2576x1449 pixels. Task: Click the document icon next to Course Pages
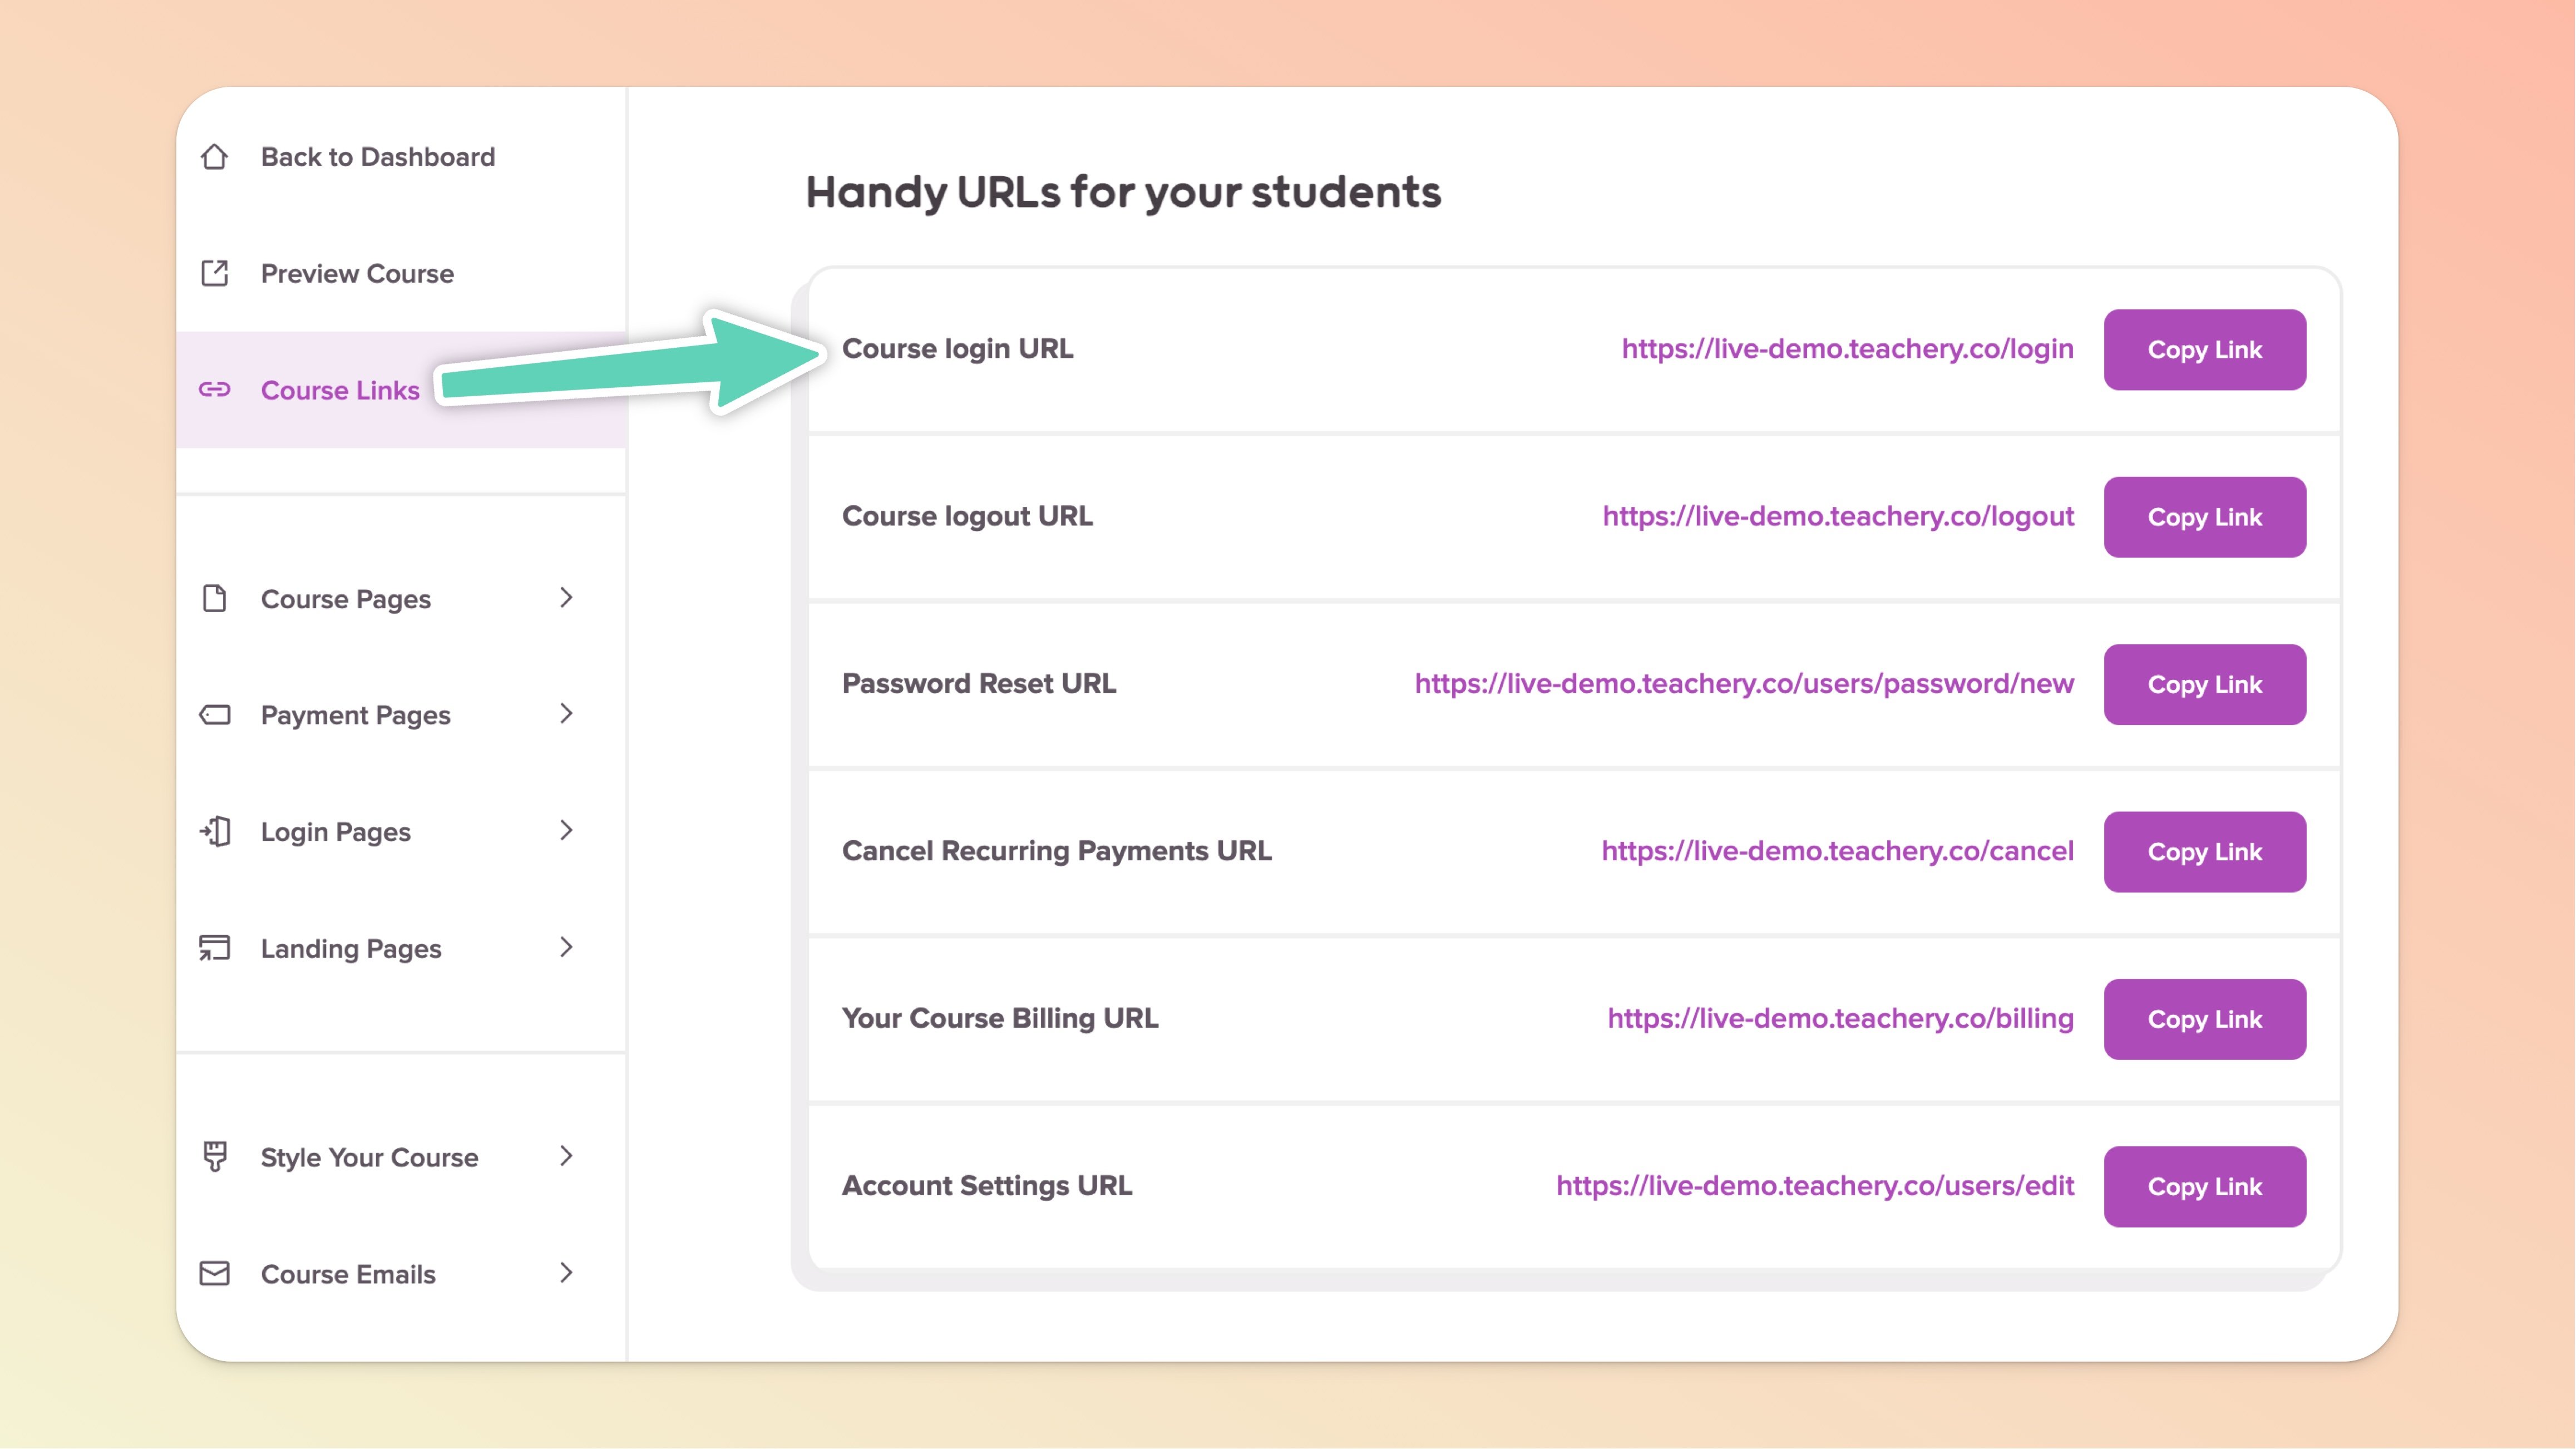(214, 598)
